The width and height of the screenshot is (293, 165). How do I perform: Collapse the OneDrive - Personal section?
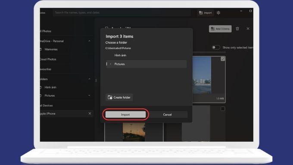click(x=89, y=41)
